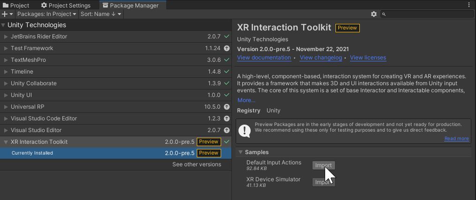Click the XR Interaction Toolkit list row
The height and width of the screenshot is (200, 476).
point(116,142)
